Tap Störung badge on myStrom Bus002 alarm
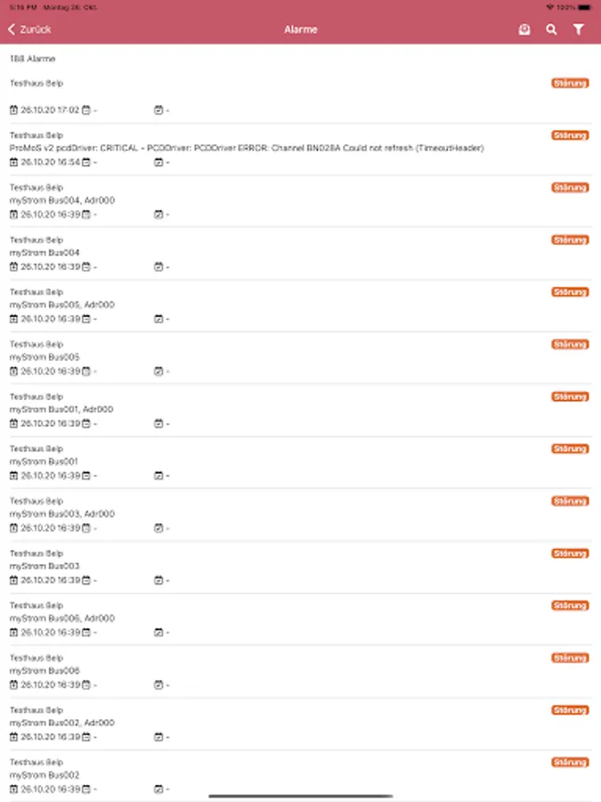Image resolution: width=601 pixels, height=802 pixels. click(x=570, y=762)
